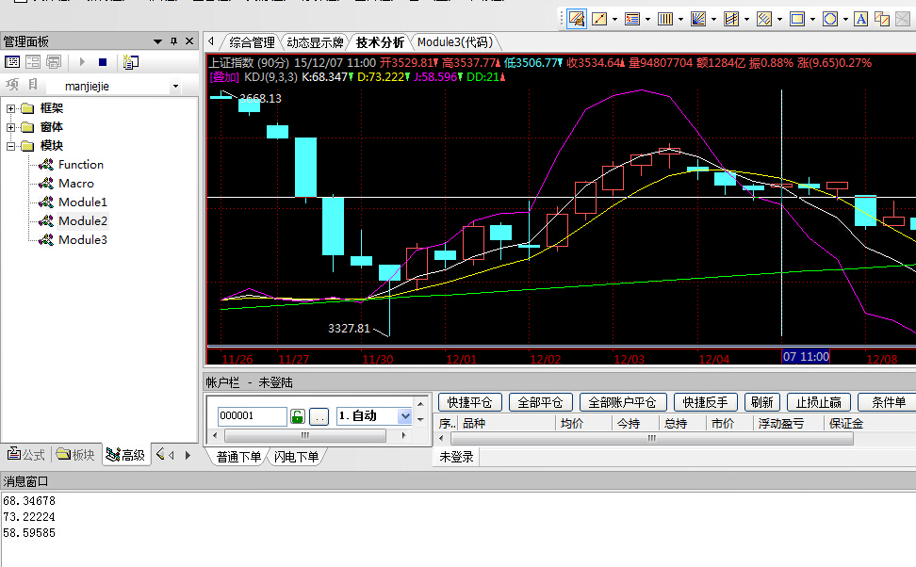Select Module2 in the tree
The height and width of the screenshot is (567, 916).
(82, 220)
